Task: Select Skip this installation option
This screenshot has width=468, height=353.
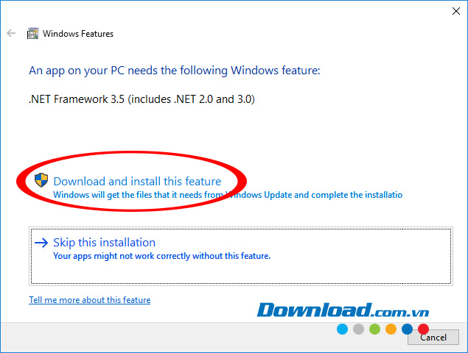Action: (104, 243)
